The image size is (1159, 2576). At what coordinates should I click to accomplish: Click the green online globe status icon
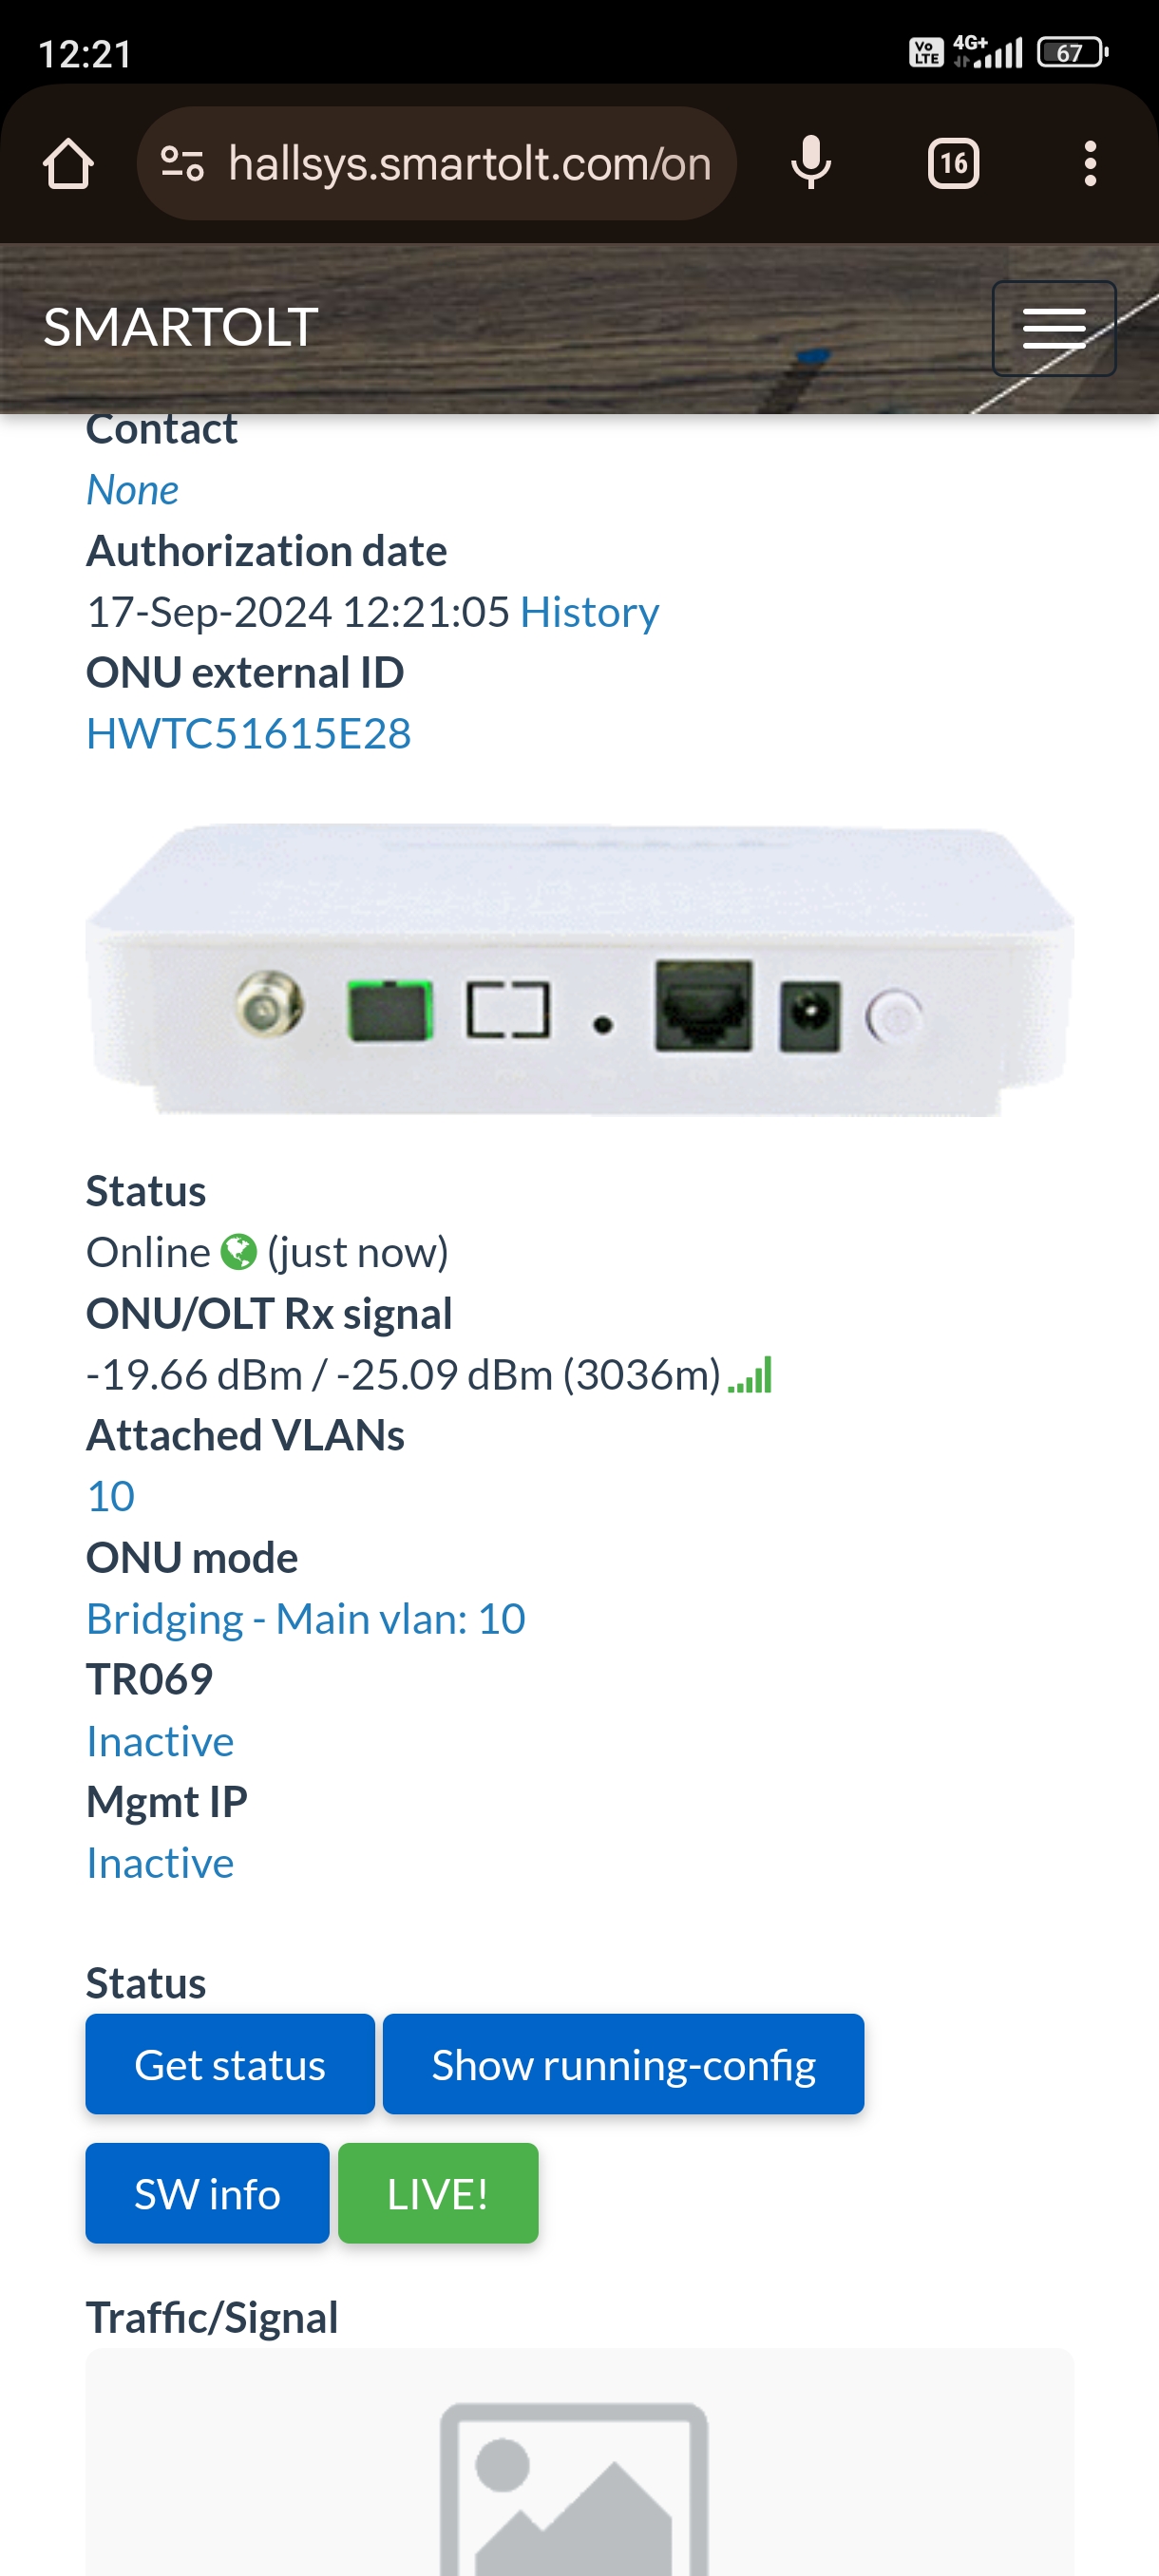[x=238, y=1252]
